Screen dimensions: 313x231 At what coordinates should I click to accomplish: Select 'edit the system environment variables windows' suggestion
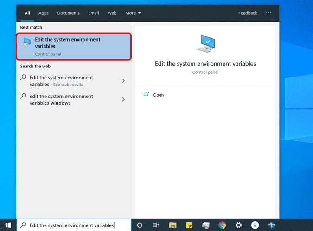(74, 99)
